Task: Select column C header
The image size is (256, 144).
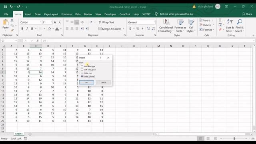Action: (36, 46)
